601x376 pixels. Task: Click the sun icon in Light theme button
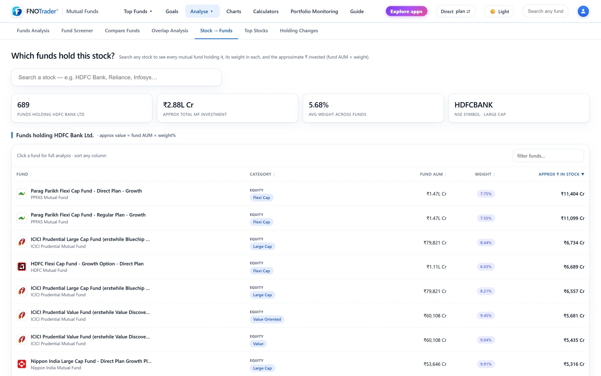click(x=493, y=12)
